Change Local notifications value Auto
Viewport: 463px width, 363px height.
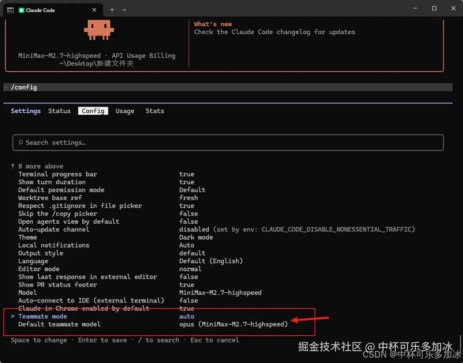186,245
